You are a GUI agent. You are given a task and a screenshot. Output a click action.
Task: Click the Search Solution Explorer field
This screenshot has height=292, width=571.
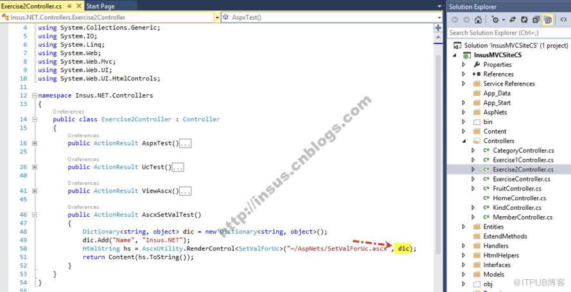(509, 33)
